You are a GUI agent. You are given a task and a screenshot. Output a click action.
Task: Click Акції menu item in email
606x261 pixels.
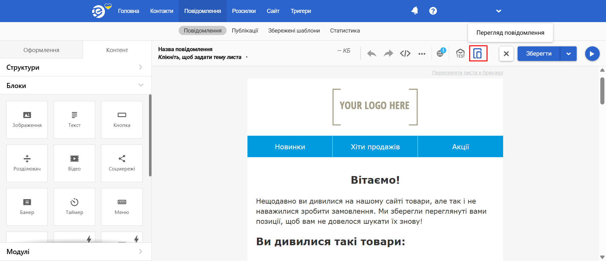460,146
